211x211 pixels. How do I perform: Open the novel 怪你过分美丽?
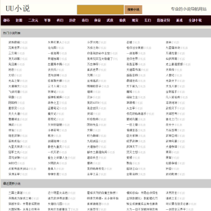coord(135,48)
